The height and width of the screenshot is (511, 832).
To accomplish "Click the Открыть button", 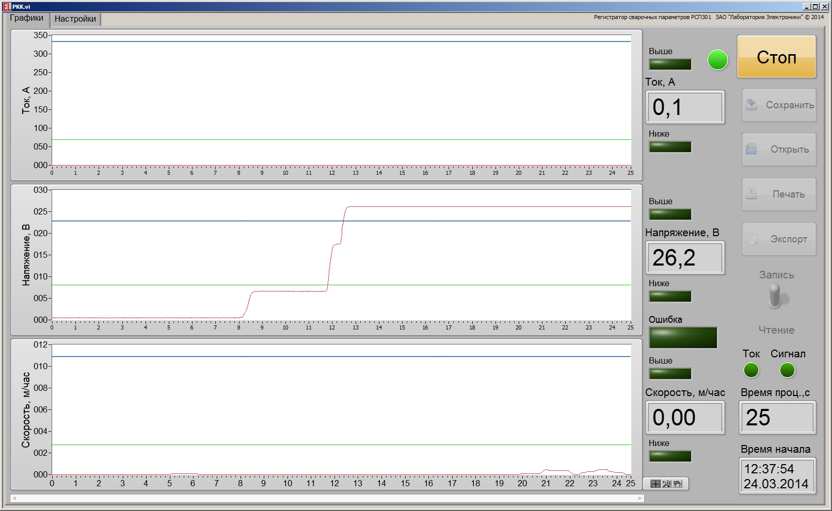I will click(779, 150).
